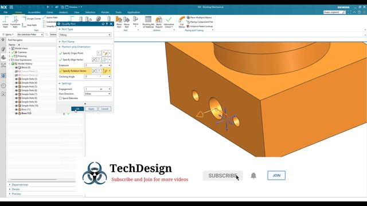This screenshot has width=367, height=206.
Task: Switch to the Render ribbon tab
Action: pyautogui.click(x=105, y=12)
